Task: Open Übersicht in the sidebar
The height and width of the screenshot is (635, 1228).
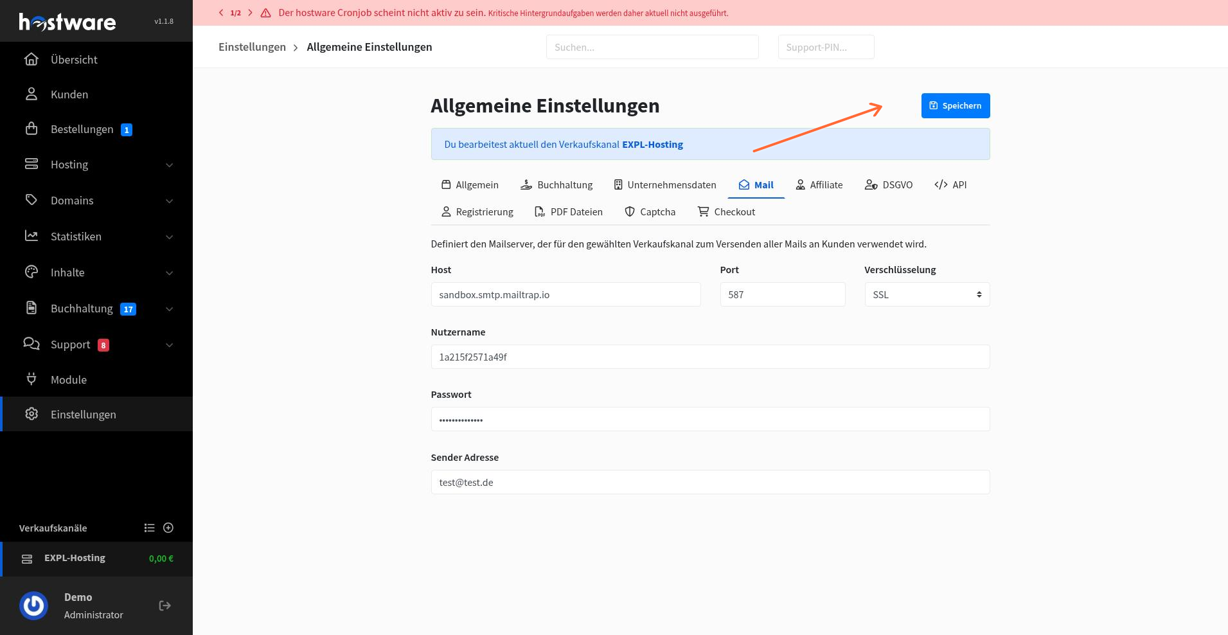Action: click(96, 59)
